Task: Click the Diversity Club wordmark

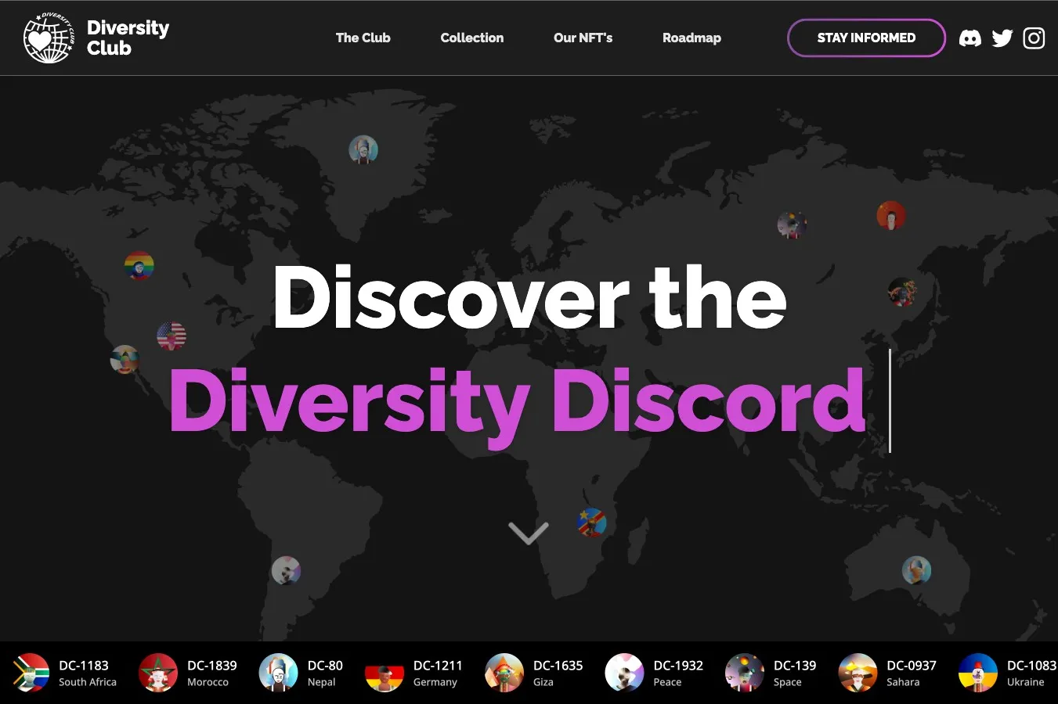Action: tap(128, 38)
